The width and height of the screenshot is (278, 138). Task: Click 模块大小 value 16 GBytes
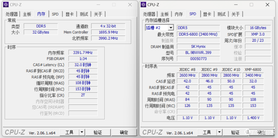(258, 28)
